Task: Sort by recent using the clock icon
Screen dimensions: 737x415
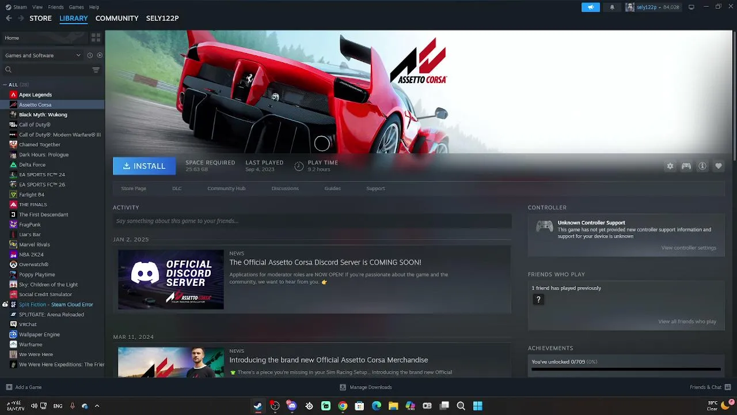Action: click(x=90, y=55)
